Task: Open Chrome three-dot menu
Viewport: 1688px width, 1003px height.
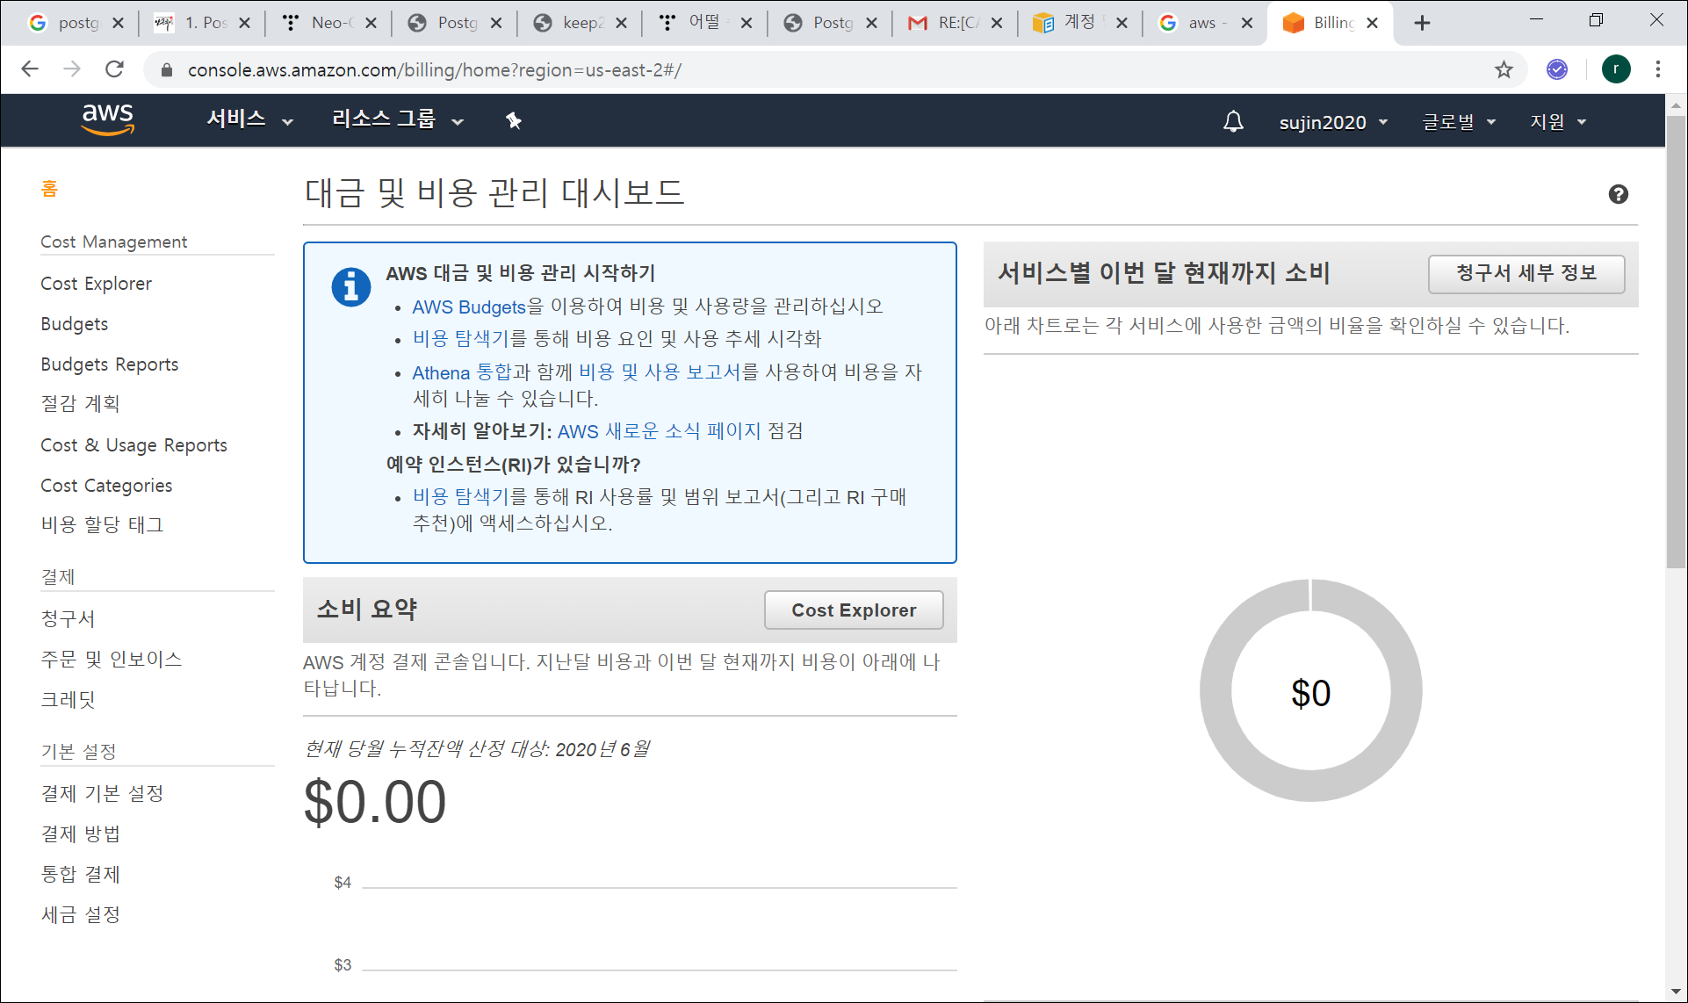Action: [1658, 69]
